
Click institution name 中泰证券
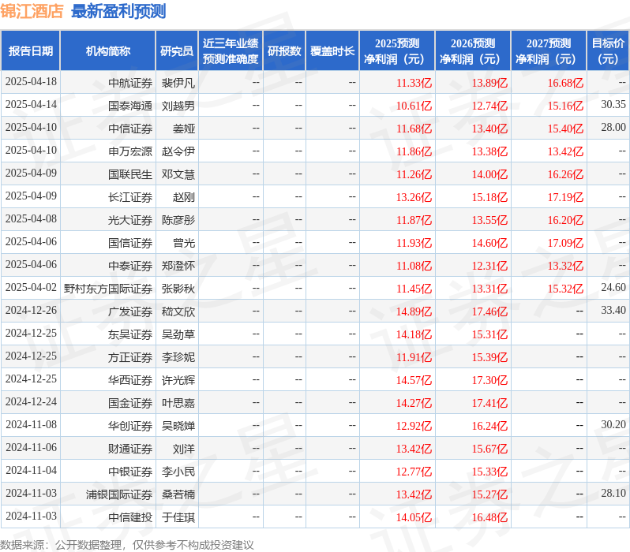(130, 266)
